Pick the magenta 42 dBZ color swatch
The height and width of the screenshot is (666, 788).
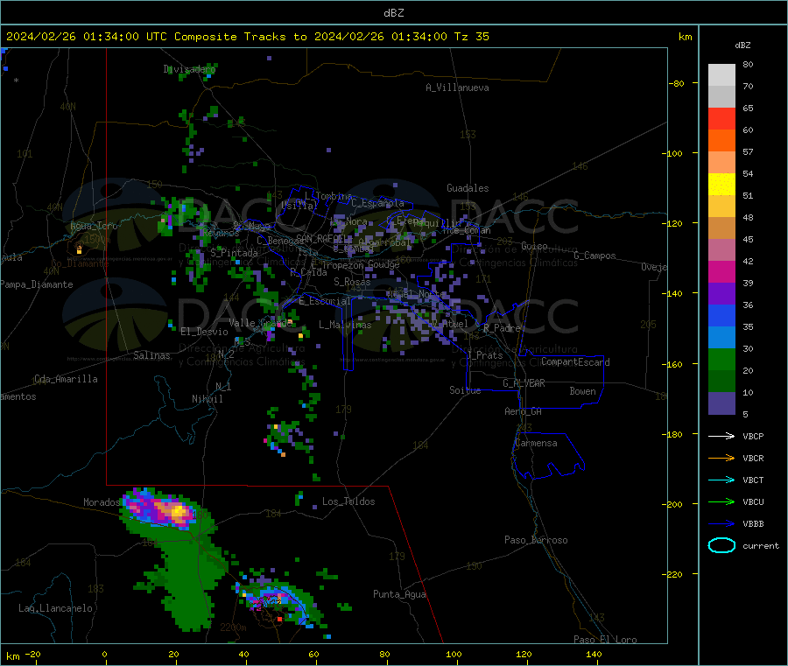point(721,271)
